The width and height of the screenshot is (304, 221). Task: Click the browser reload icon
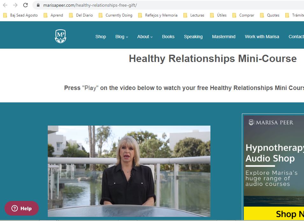(25, 5)
